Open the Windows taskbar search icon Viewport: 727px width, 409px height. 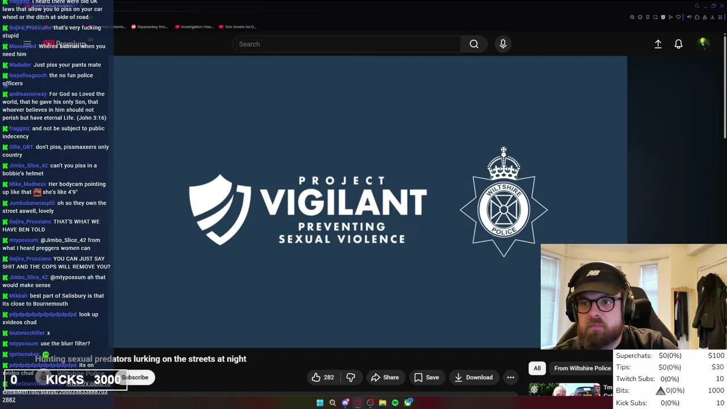(x=332, y=403)
